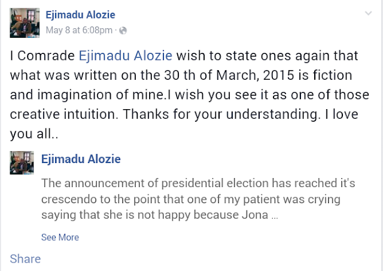Open the post author's profile picture
383x271 pixels.
point(24,22)
